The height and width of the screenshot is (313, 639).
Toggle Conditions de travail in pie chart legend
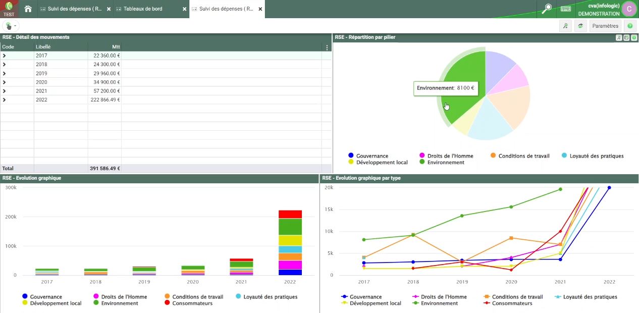[519, 156]
